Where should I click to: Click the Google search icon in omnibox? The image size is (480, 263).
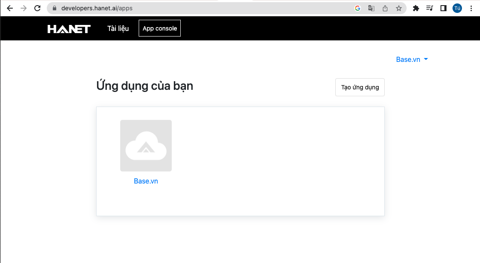click(x=357, y=8)
